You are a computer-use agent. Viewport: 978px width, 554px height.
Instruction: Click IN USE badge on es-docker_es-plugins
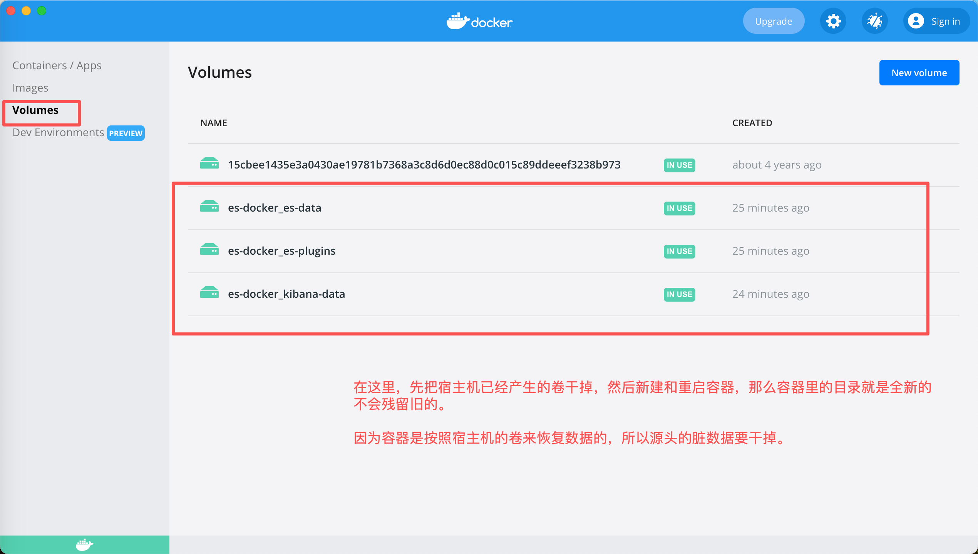(x=679, y=251)
